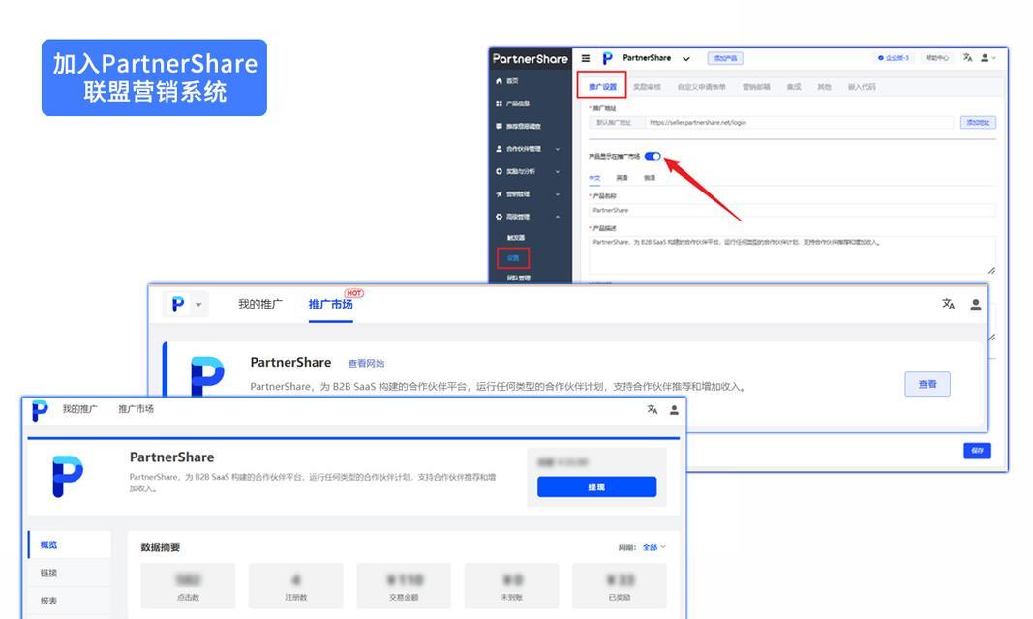The height and width of the screenshot is (619, 1033).
Task: Click the 企业版 plan badge in admin header
Action: pos(894,58)
